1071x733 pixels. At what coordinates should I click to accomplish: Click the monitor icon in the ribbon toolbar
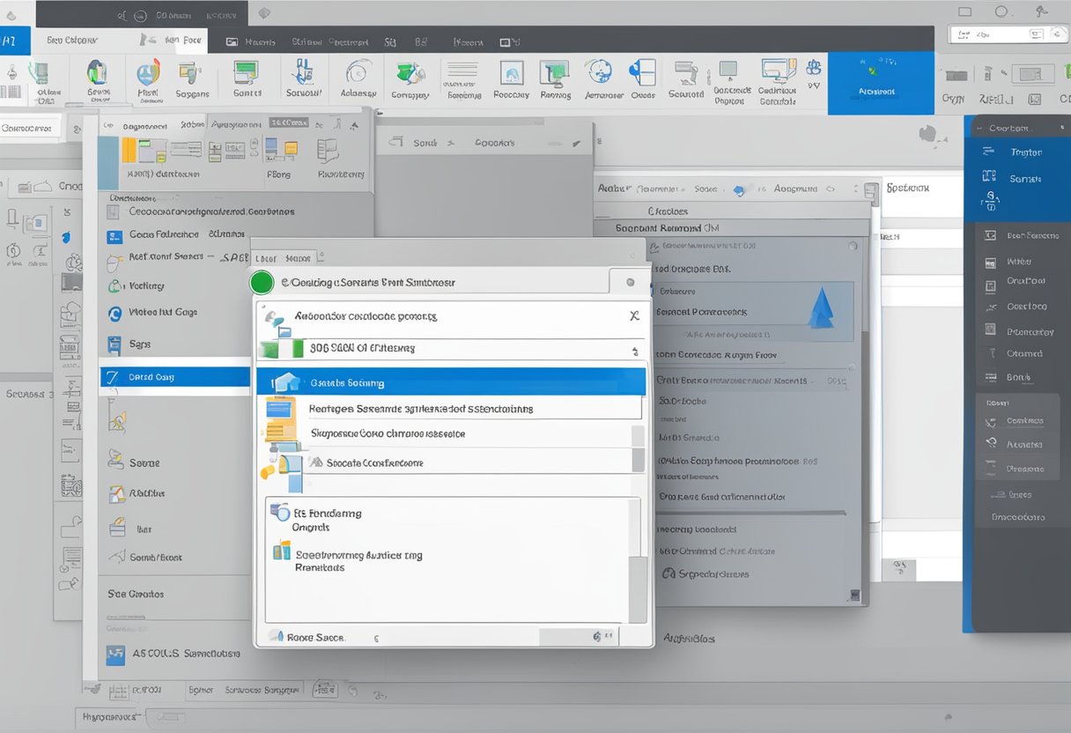point(554,73)
